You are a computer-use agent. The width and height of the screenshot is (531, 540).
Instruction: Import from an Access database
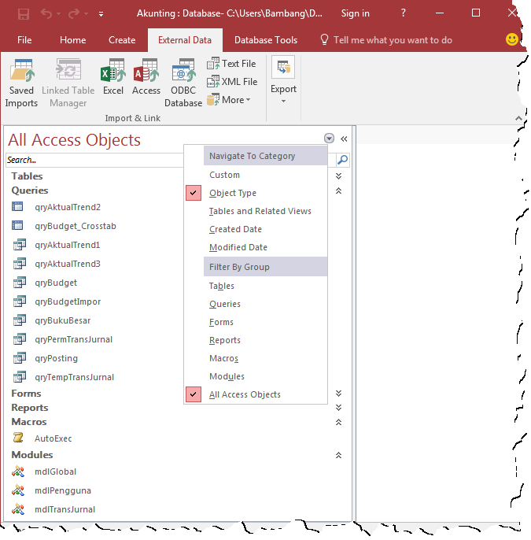(146, 77)
